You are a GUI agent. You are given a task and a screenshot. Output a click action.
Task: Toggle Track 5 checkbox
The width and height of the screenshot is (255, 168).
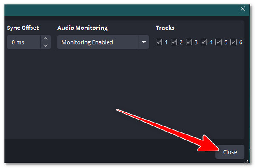click(x=218, y=42)
